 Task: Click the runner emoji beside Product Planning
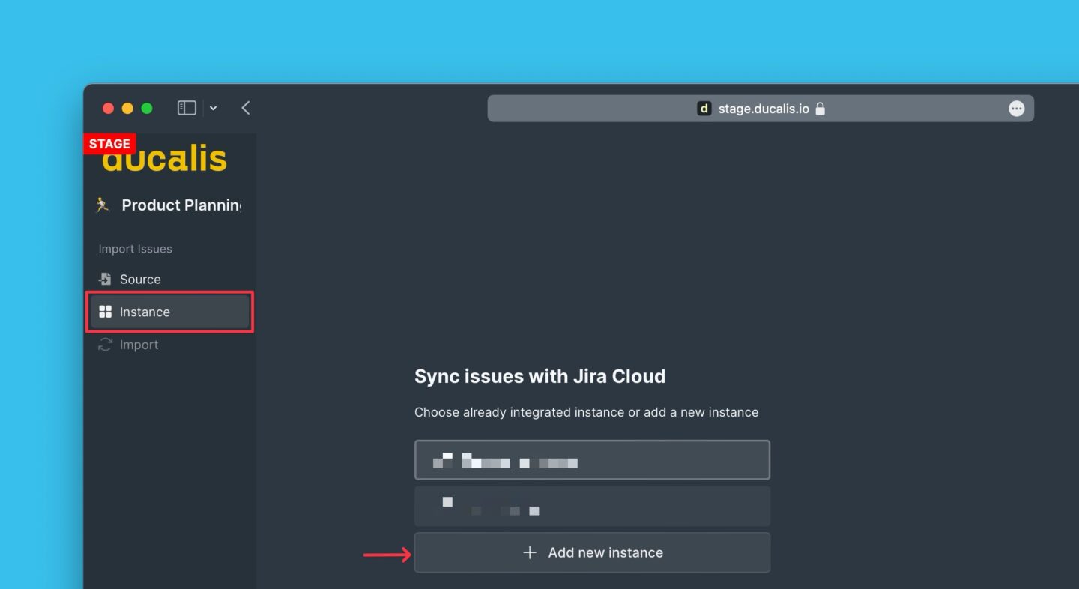(103, 205)
